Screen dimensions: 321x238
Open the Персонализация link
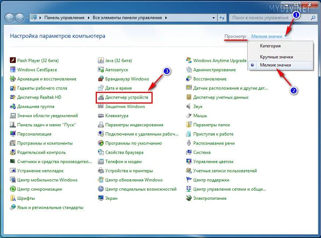coord(34,134)
